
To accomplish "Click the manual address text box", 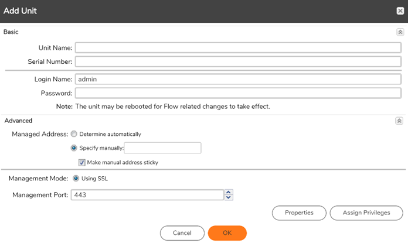I will [162, 148].
